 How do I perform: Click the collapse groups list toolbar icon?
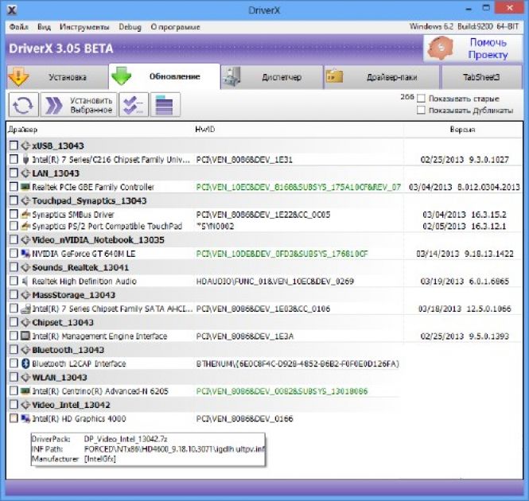click(165, 105)
